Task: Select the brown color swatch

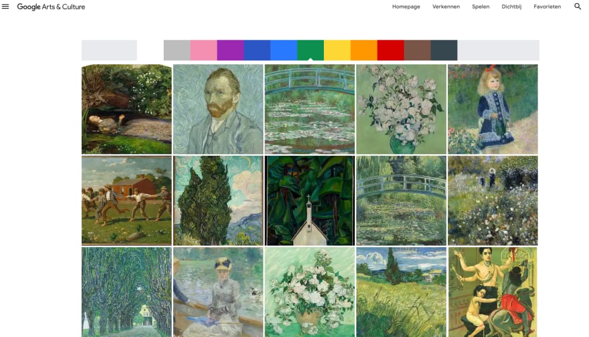Action: click(417, 50)
